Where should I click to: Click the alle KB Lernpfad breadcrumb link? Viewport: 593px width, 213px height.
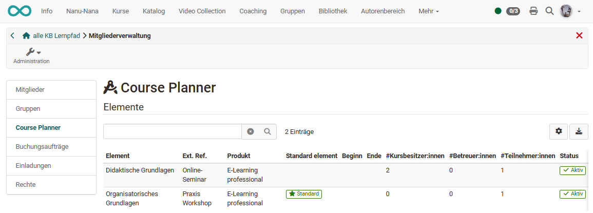pyautogui.click(x=56, y=36)
